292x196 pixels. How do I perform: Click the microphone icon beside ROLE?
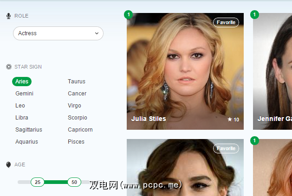[8, 16]
